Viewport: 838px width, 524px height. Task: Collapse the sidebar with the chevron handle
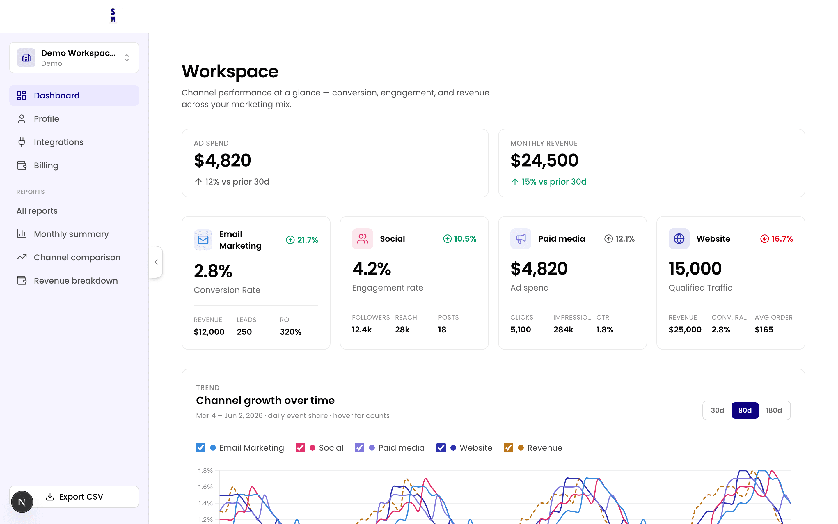pyautogui.click(x=156, y=262)
